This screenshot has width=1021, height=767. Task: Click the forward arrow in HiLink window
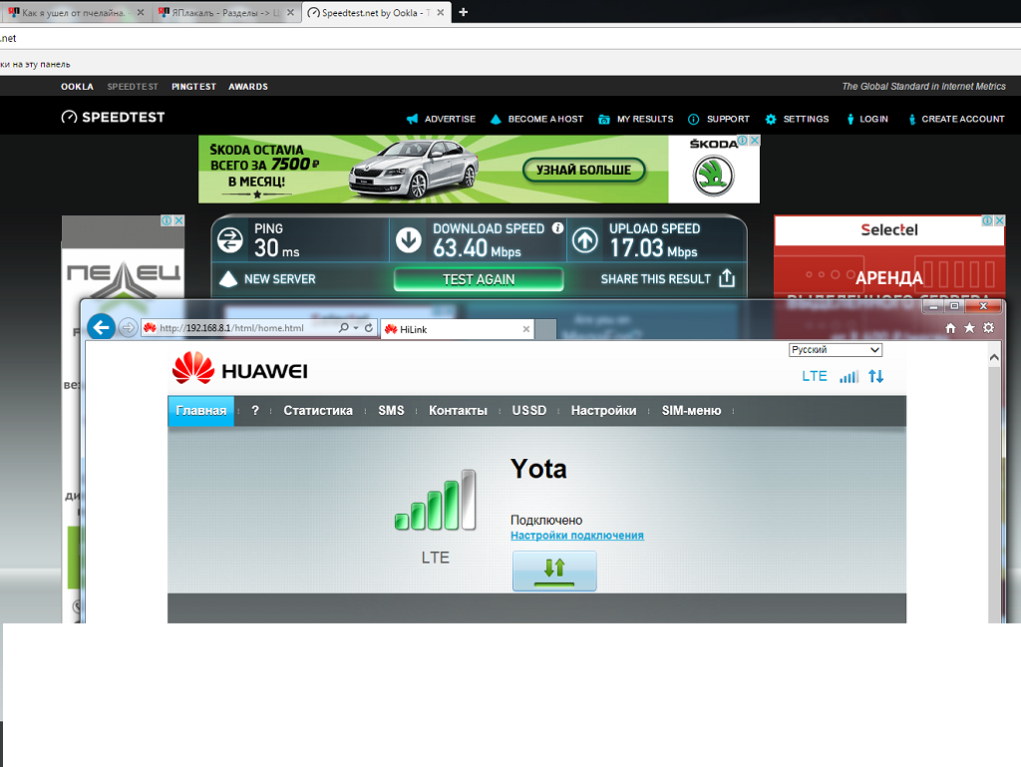click(x=129, y=327)
